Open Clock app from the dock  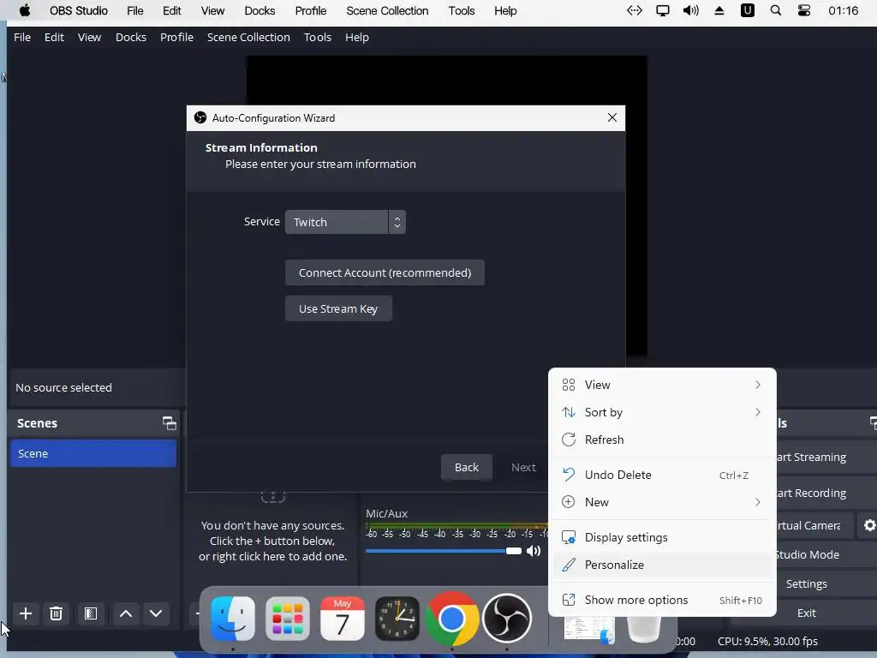click(x=397, y=619)
